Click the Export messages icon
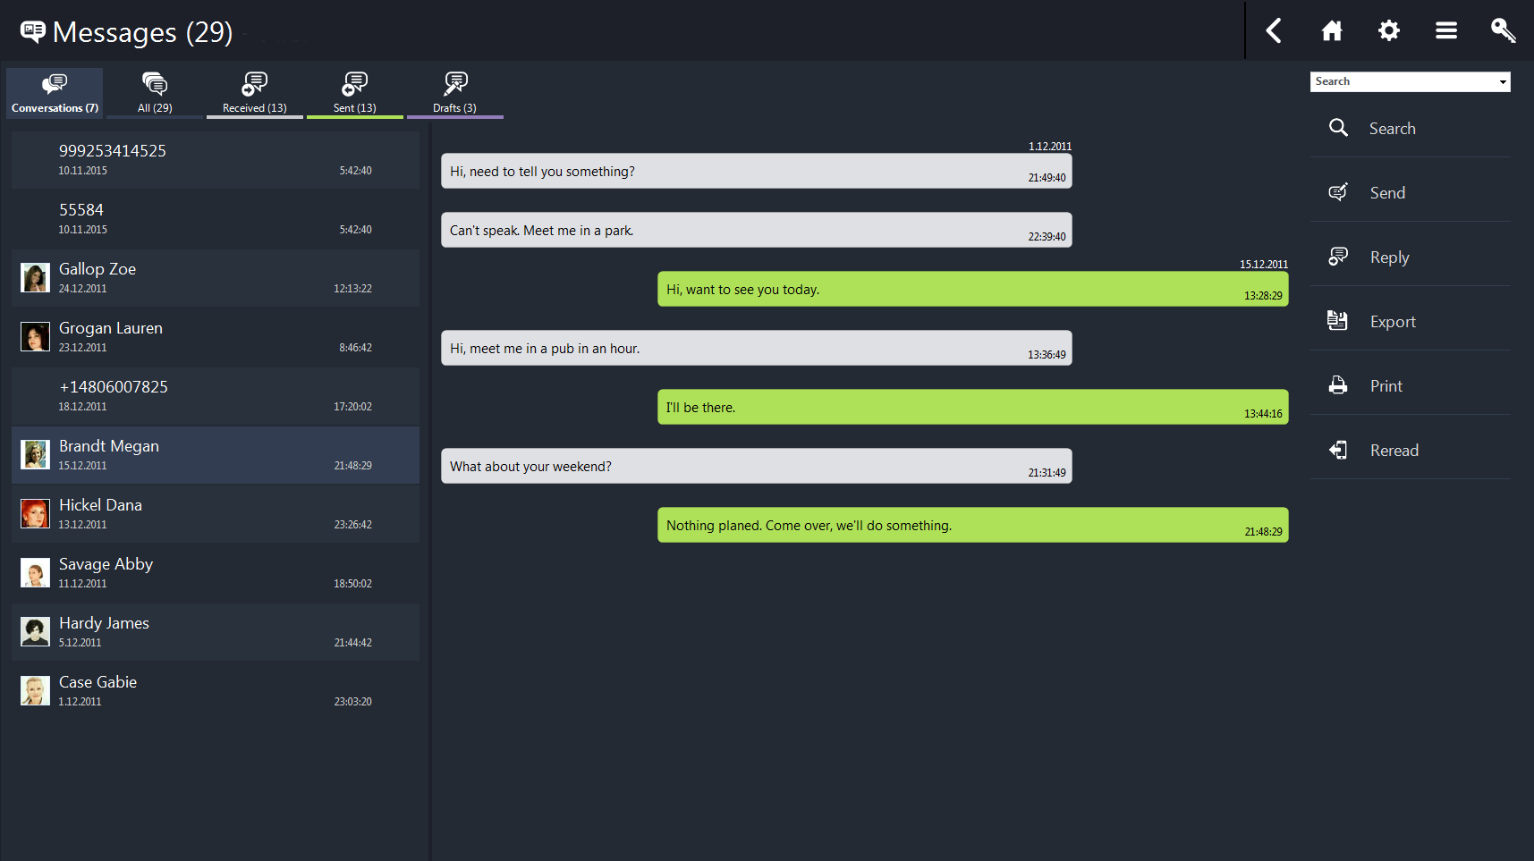The height and width of the screenshot is (861, 1534). [x=1338, y=321]
